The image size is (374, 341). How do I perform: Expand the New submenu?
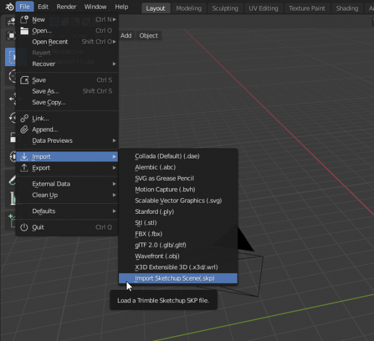click(x=67, y=19)
